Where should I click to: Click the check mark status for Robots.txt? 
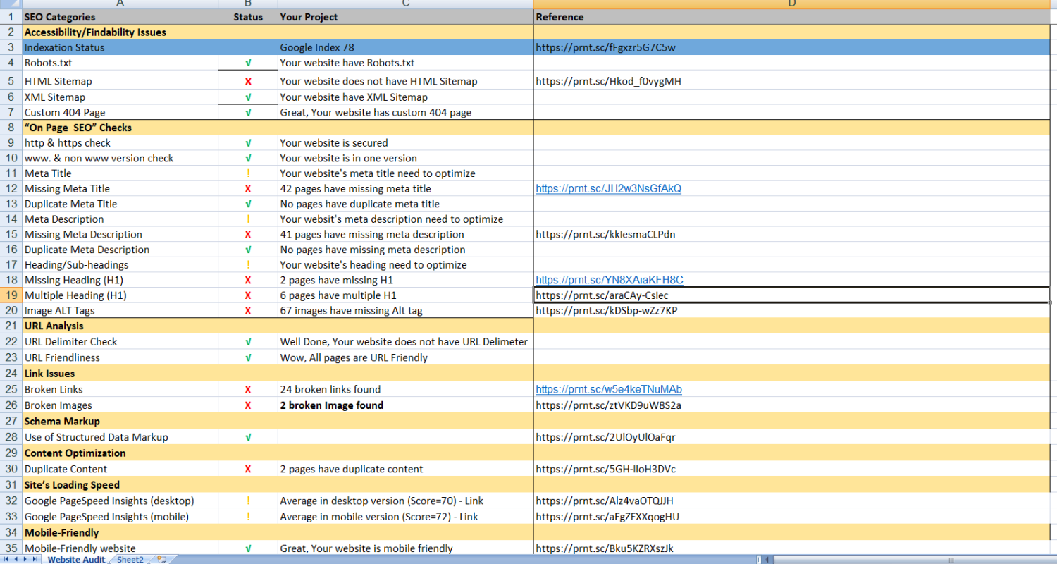pyautogui.click(x=248, y=63)
